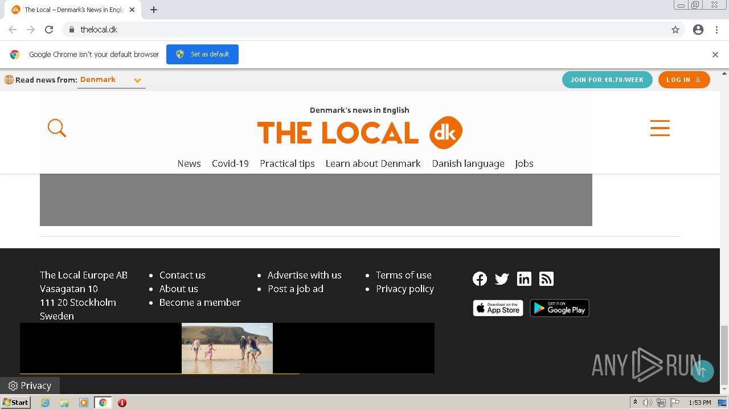Open the News menu item

[x=189, y=163]
